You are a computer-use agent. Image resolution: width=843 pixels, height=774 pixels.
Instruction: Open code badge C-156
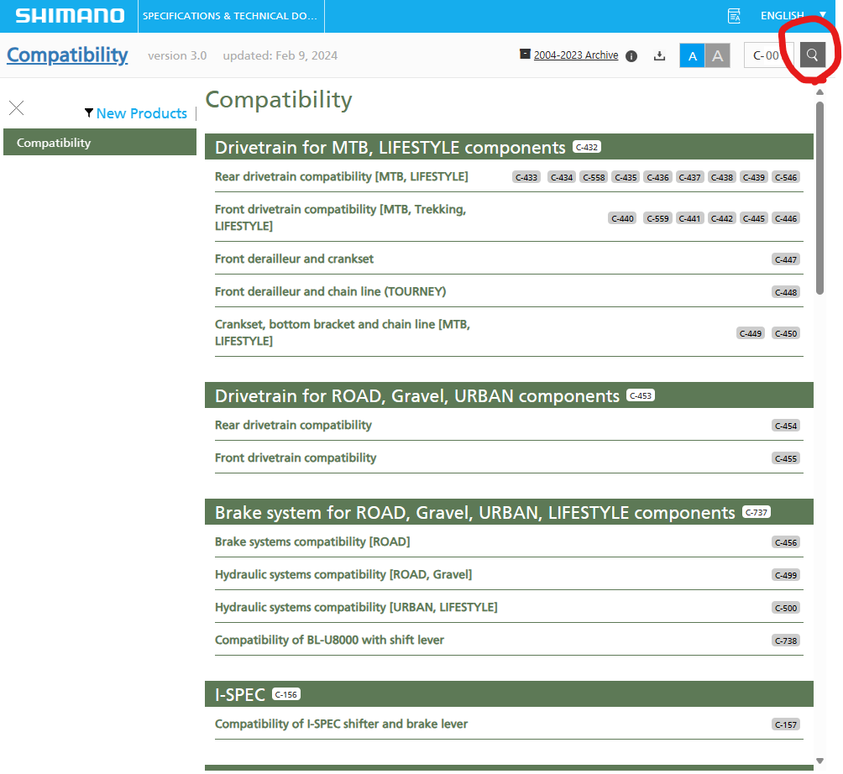coord(286,694)
